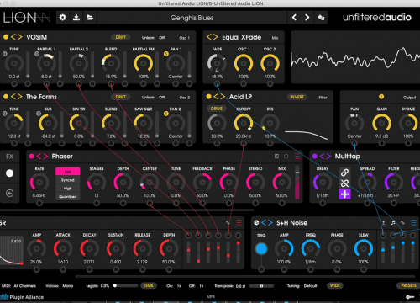
Task: Click the S+H Noise polarity plus-minus icon
Action: [x=383, y=222]
